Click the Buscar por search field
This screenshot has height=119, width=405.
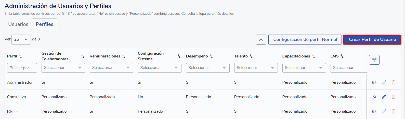(x=22, y=68)
